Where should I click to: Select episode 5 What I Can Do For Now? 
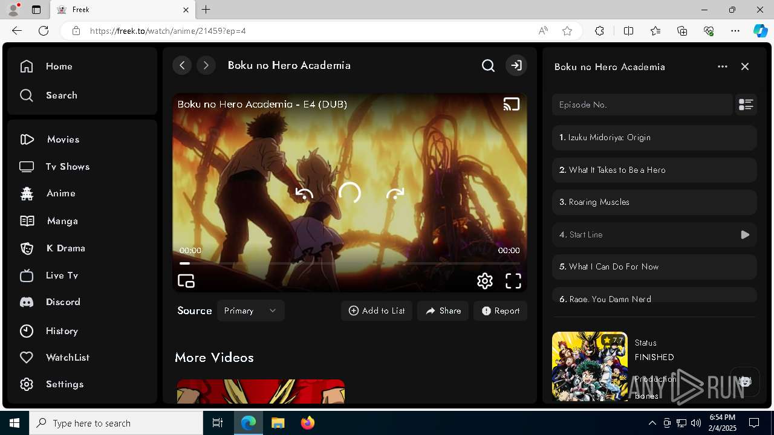point(654,266)
